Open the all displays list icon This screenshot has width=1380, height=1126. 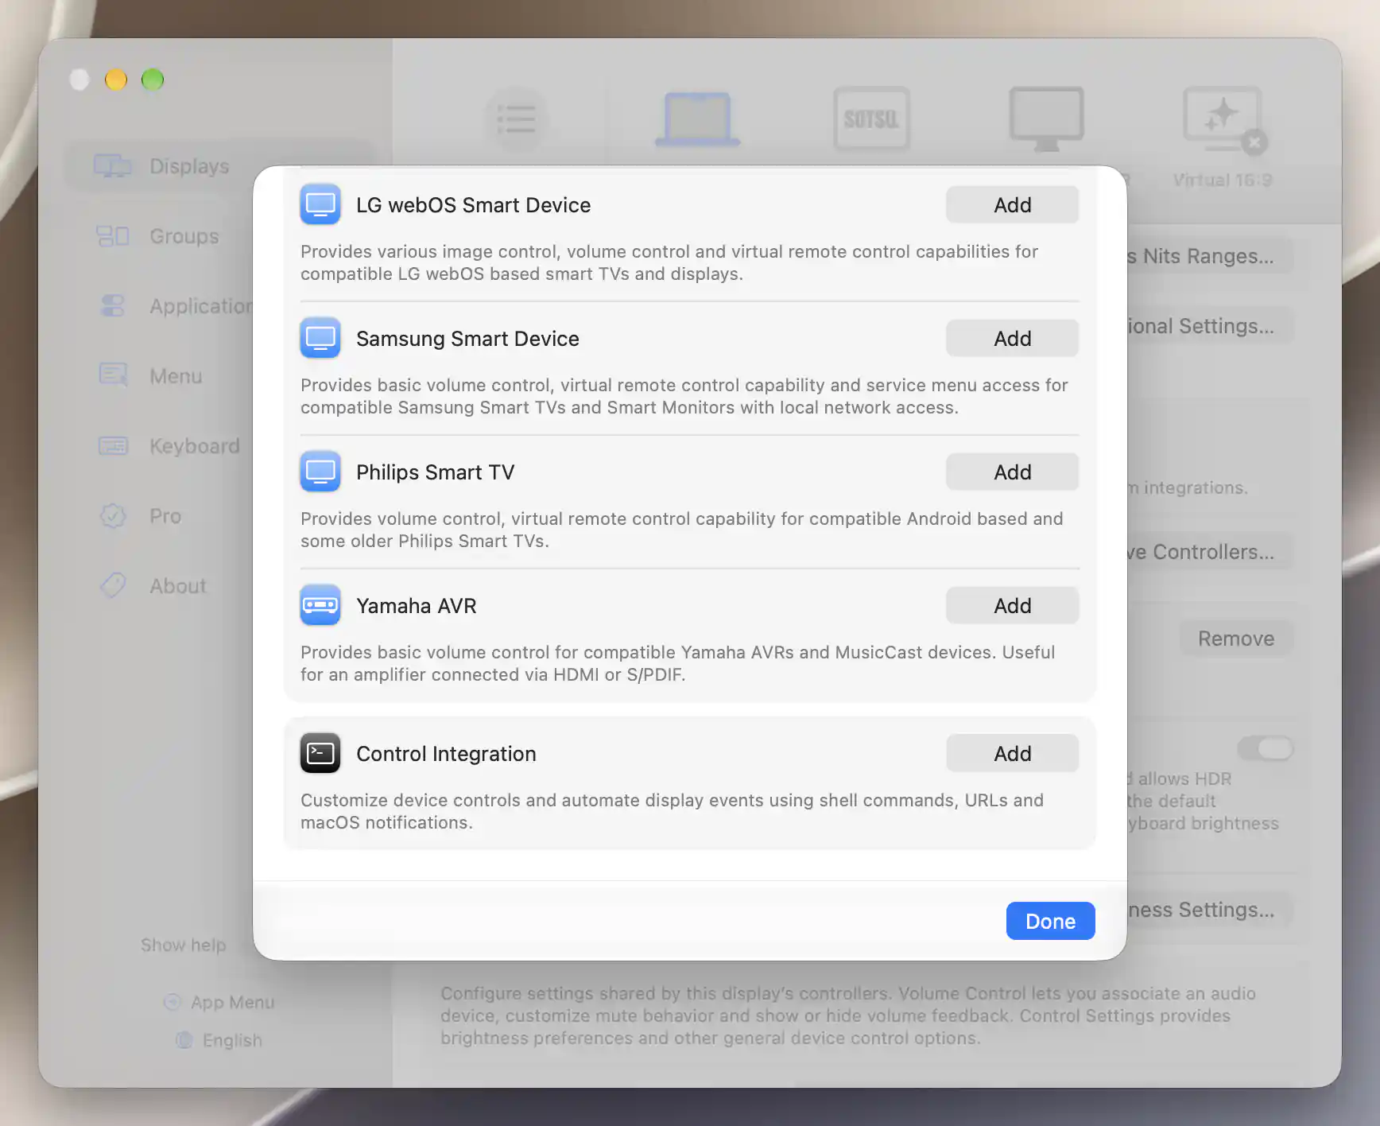click(x=517, y=120)
